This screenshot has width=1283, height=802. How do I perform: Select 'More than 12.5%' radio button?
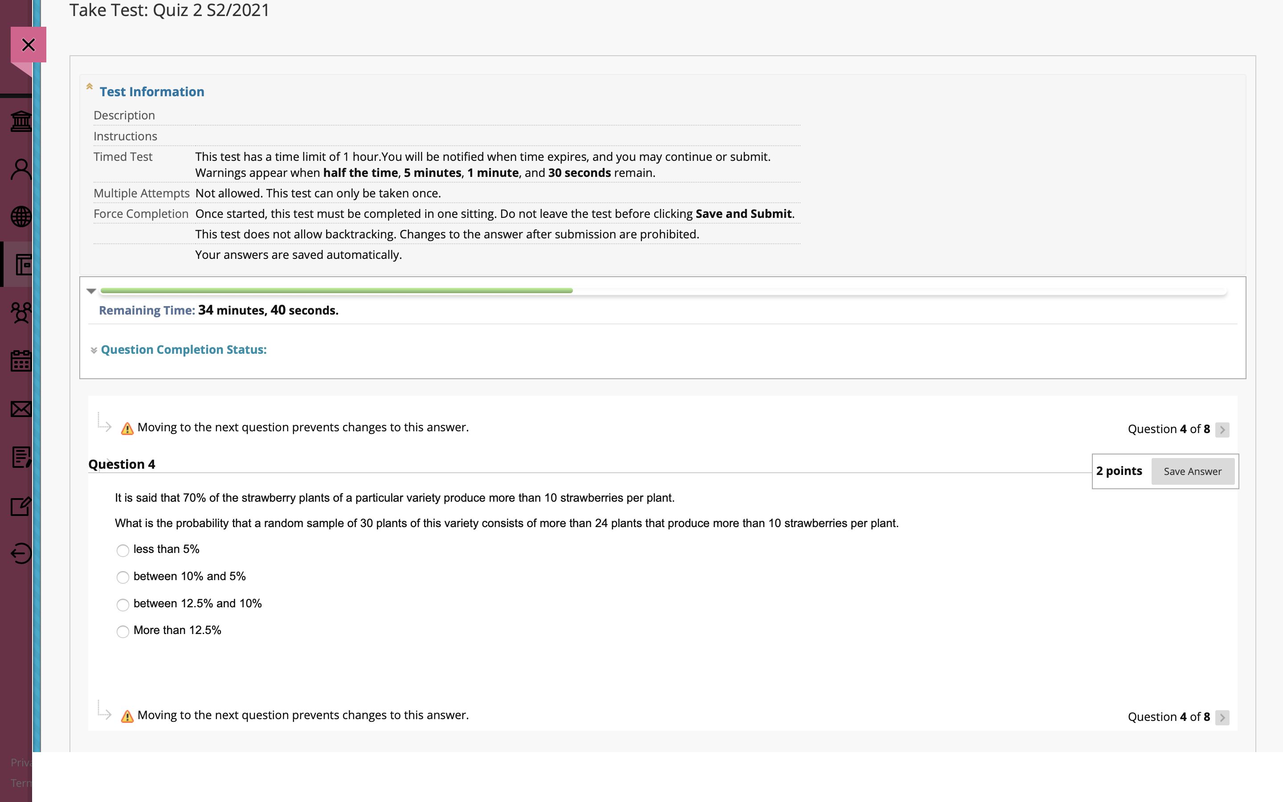click(x=123, y=632)
